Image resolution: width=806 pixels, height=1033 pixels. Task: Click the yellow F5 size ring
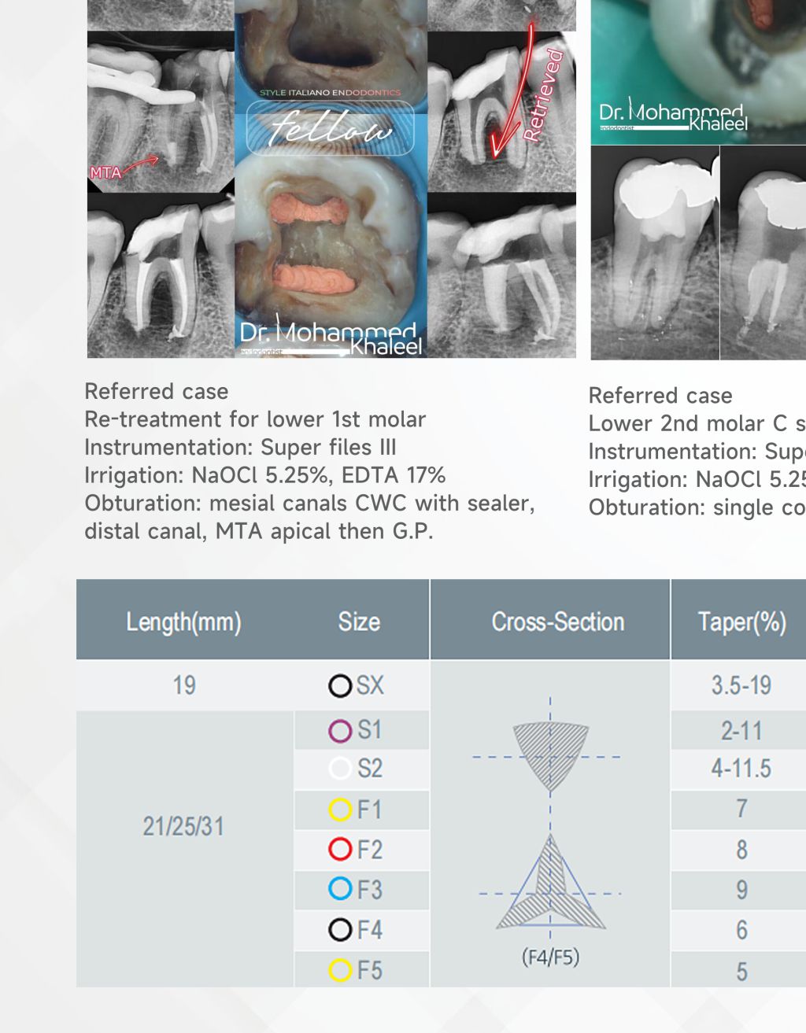pyautogui.click(x=340, y=970)
